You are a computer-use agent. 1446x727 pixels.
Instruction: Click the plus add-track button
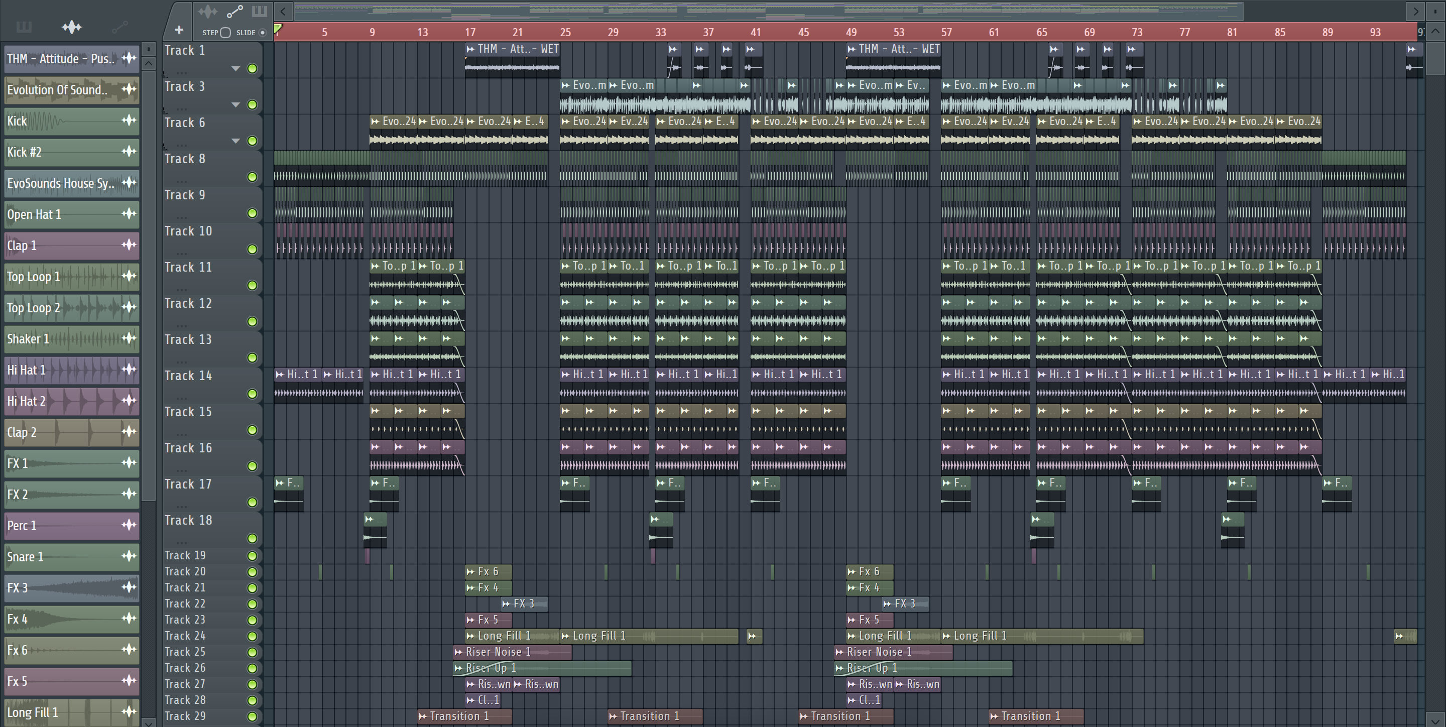(179, 30)
